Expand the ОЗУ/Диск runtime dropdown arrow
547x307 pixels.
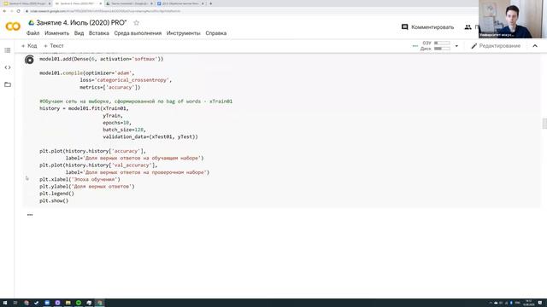(x=456, y=46)
